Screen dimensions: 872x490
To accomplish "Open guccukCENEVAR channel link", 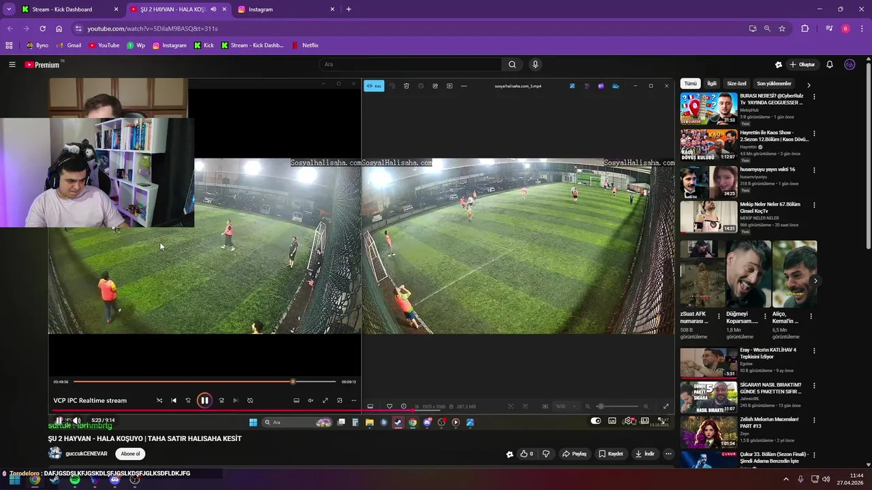I will (87, 454).
